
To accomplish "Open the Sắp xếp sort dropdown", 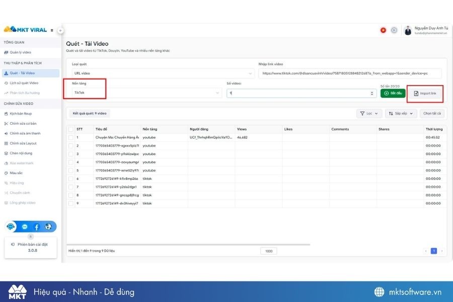I will pyautogui.click(x=401, y=114).
